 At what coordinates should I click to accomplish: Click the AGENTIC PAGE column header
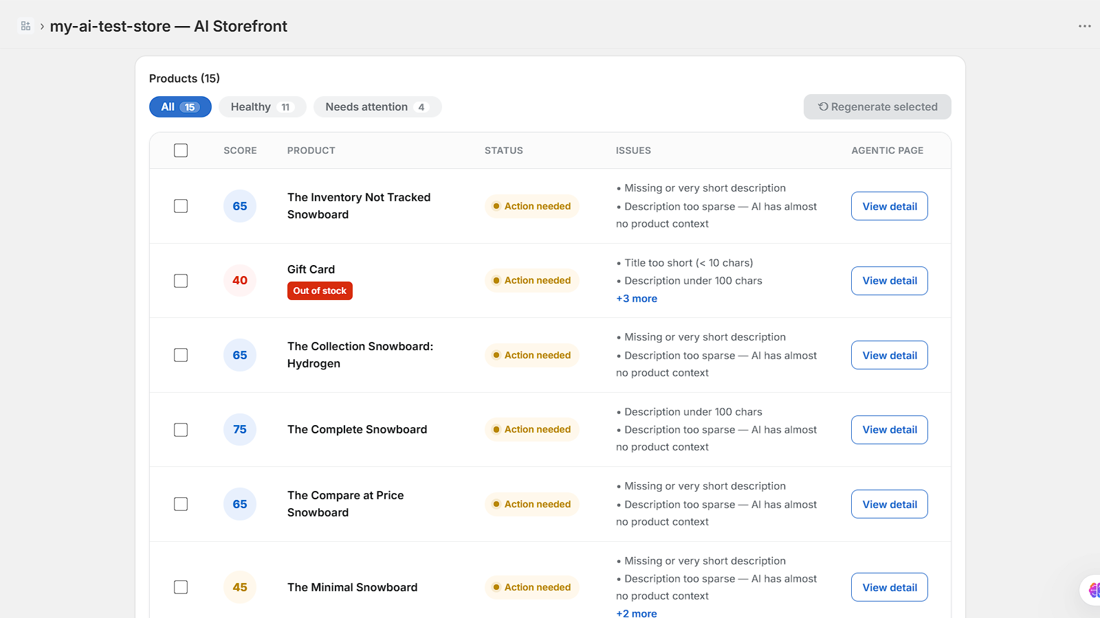click(888, 150)
